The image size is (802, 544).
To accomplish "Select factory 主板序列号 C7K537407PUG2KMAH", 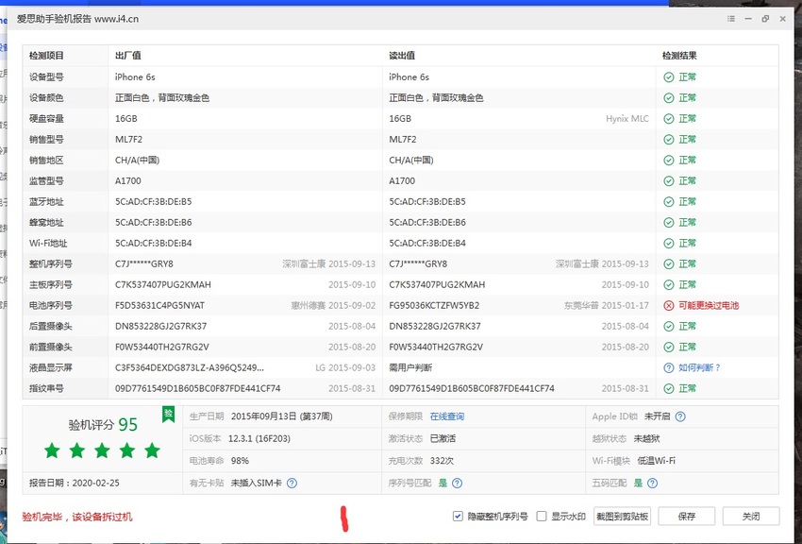I will [x=163, y=284].
